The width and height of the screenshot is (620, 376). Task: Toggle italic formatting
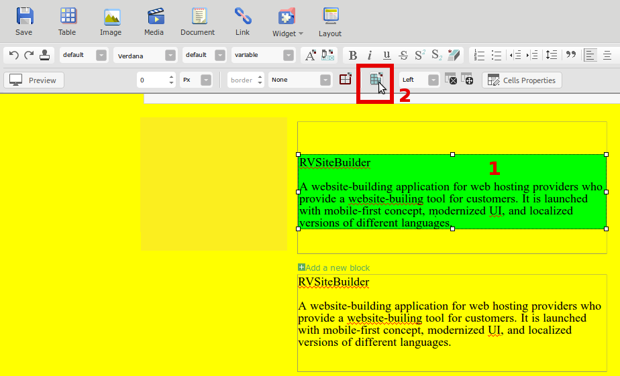click(x=369, y=56)
